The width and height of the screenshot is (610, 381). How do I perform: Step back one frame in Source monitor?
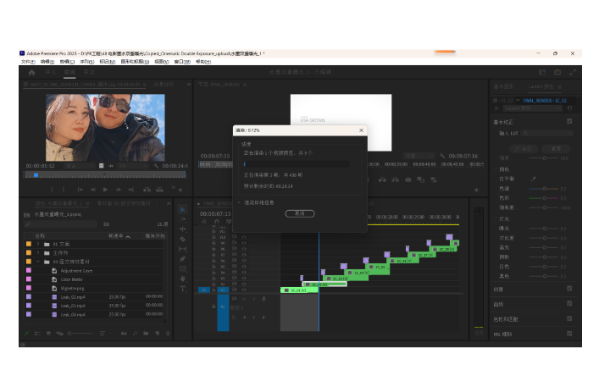92,190
